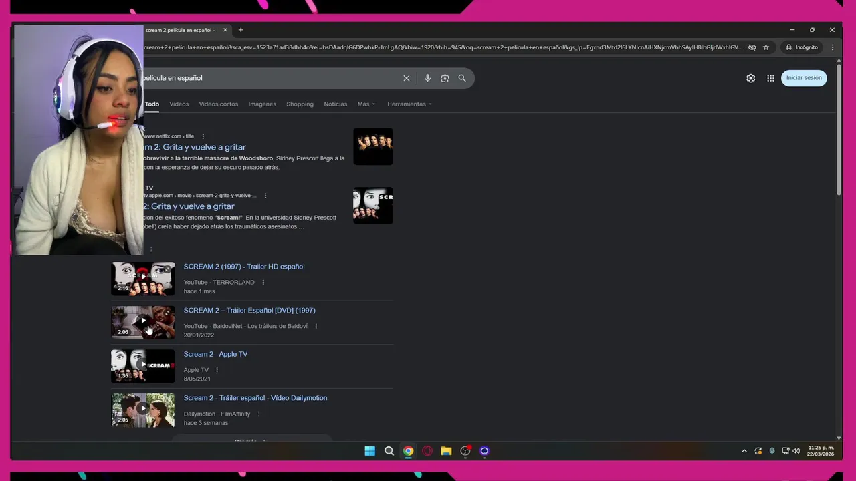The height and width of the screenshot is (481, 856).
Task: Click the Iniciar sesión button
Action: [804, 78]
